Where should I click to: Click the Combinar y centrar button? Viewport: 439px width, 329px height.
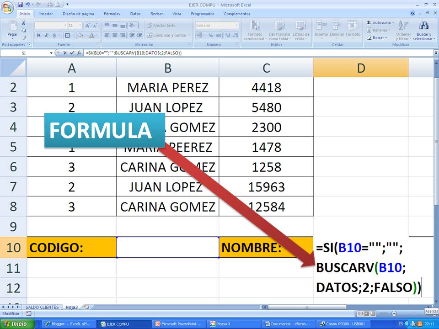pyautogui.click(x=168, y=35)
